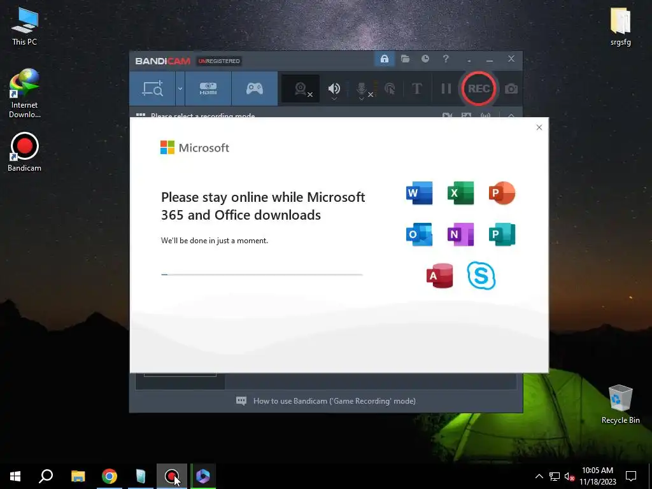Click the Bandicam taskbar button
The width and height of the screenshot is (652, 489).
coord(172,476)
